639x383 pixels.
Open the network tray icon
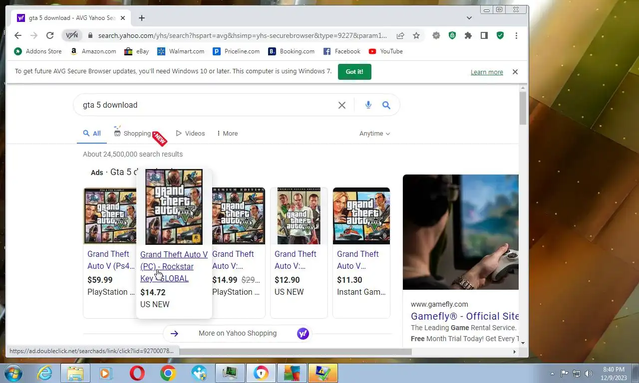[577, 373]
